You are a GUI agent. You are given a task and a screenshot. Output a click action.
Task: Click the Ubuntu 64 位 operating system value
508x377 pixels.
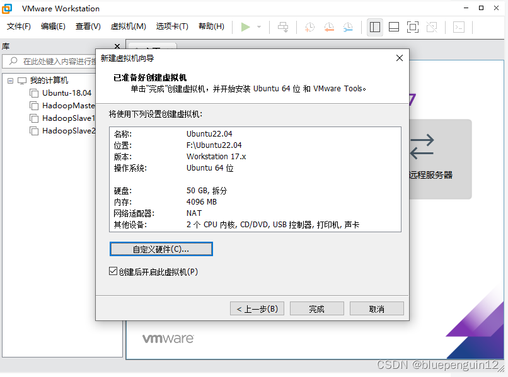210,167
